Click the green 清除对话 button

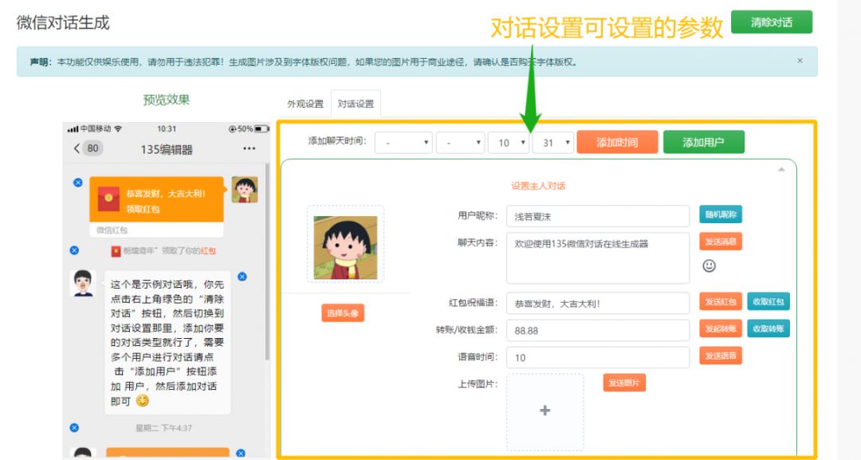772,22
